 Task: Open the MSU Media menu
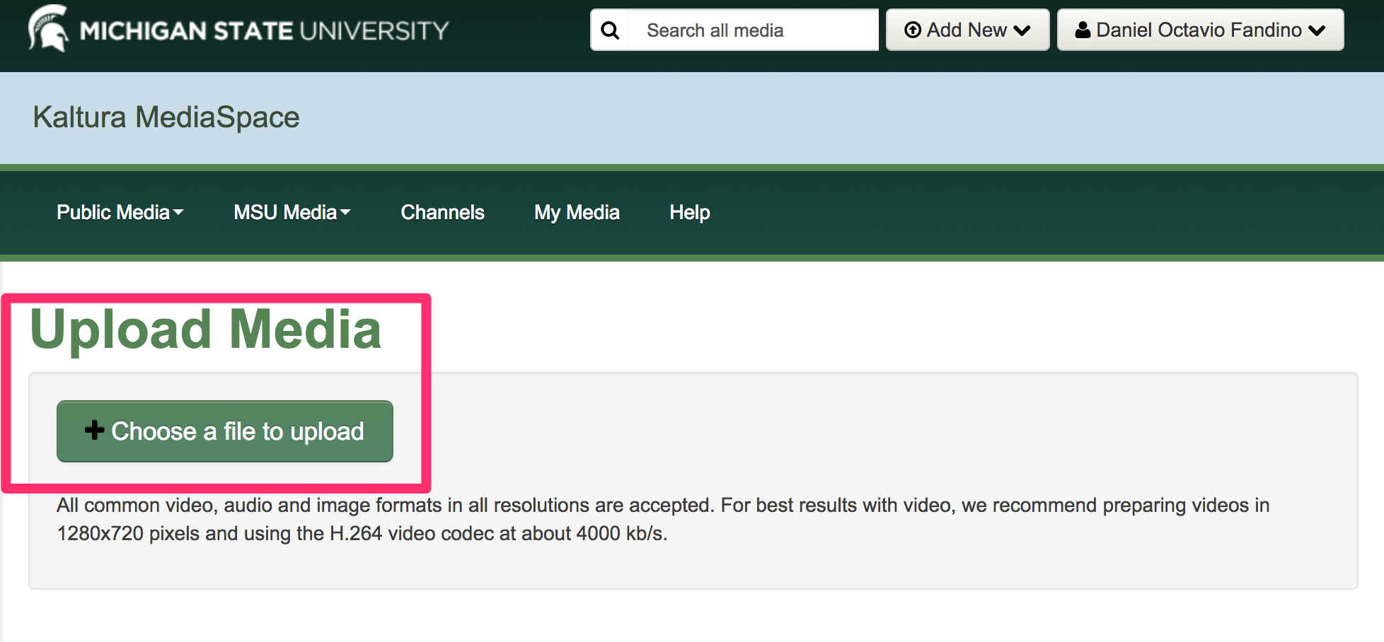tap(292, 212)
